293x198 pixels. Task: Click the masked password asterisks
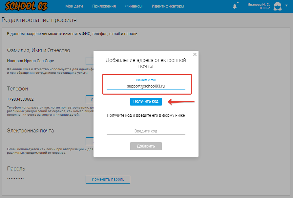(15, 179)
